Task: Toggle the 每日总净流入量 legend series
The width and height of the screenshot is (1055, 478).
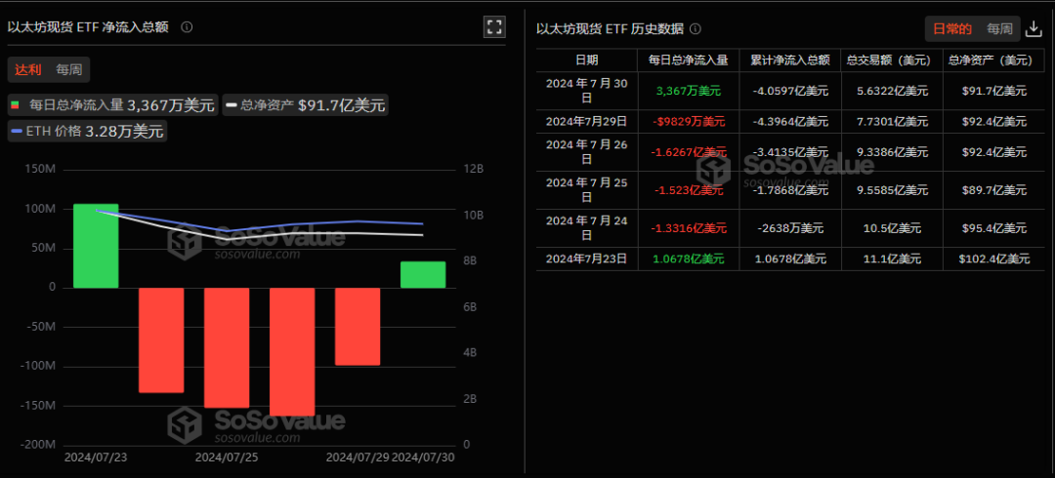Action: [x=113, y=105]
